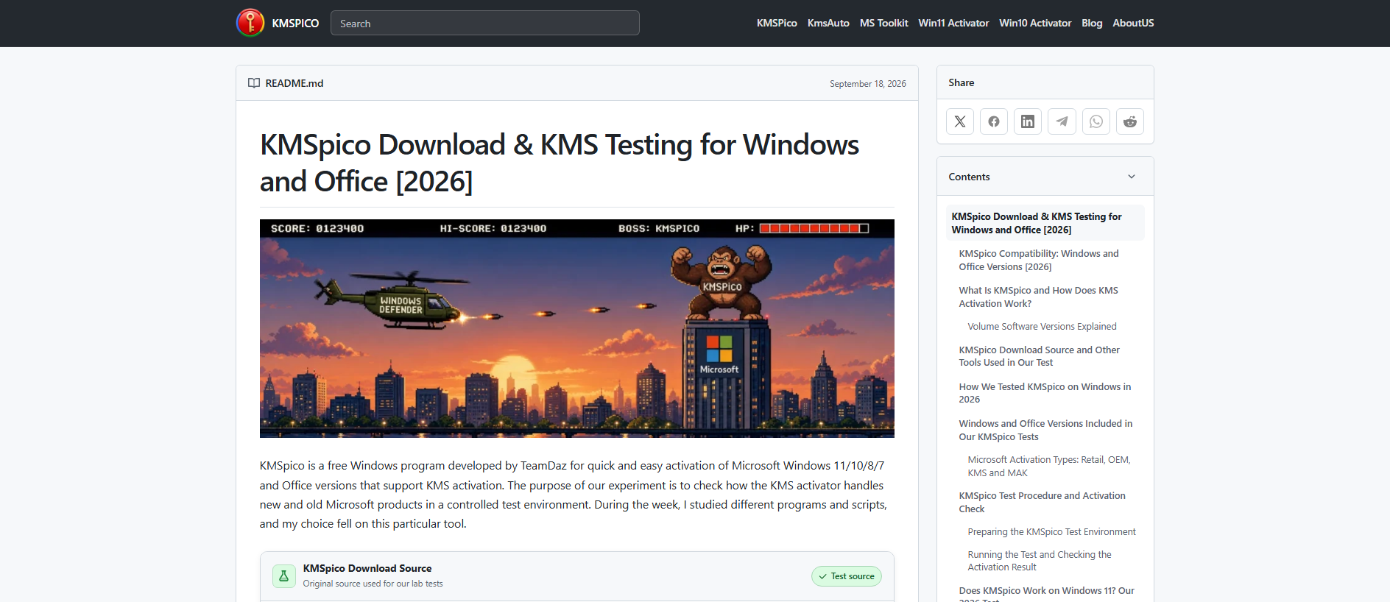
Task: Jump to Preparing the KMSpico Test Environment
Action: (x=1051, y=532)
